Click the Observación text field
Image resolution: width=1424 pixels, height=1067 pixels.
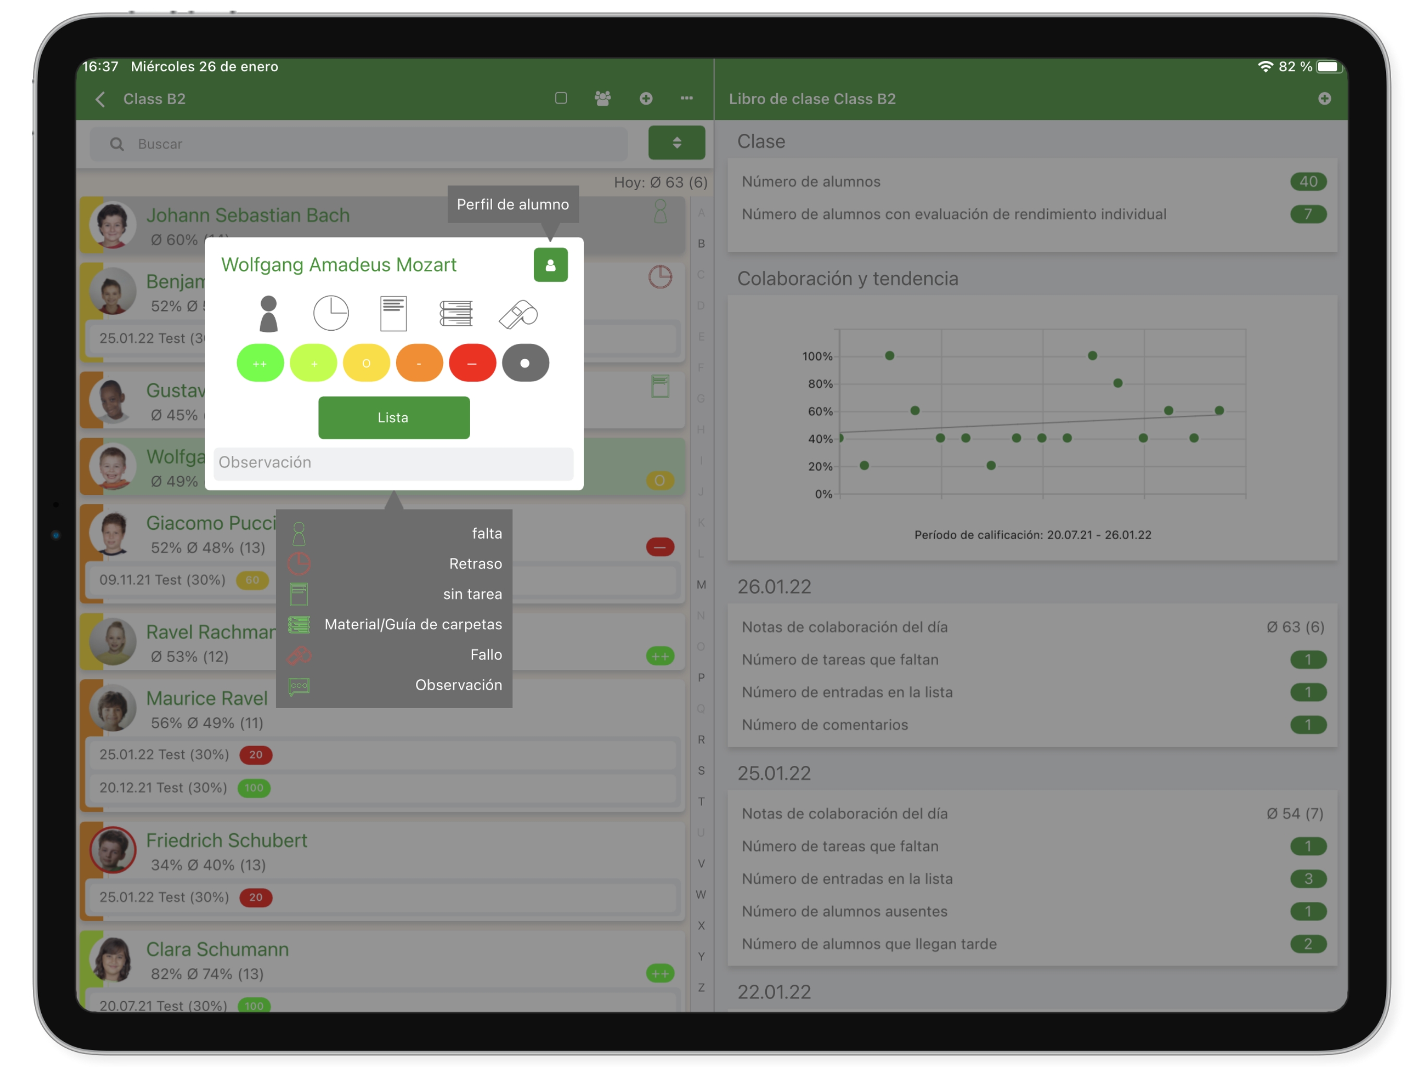coord(394,463)
